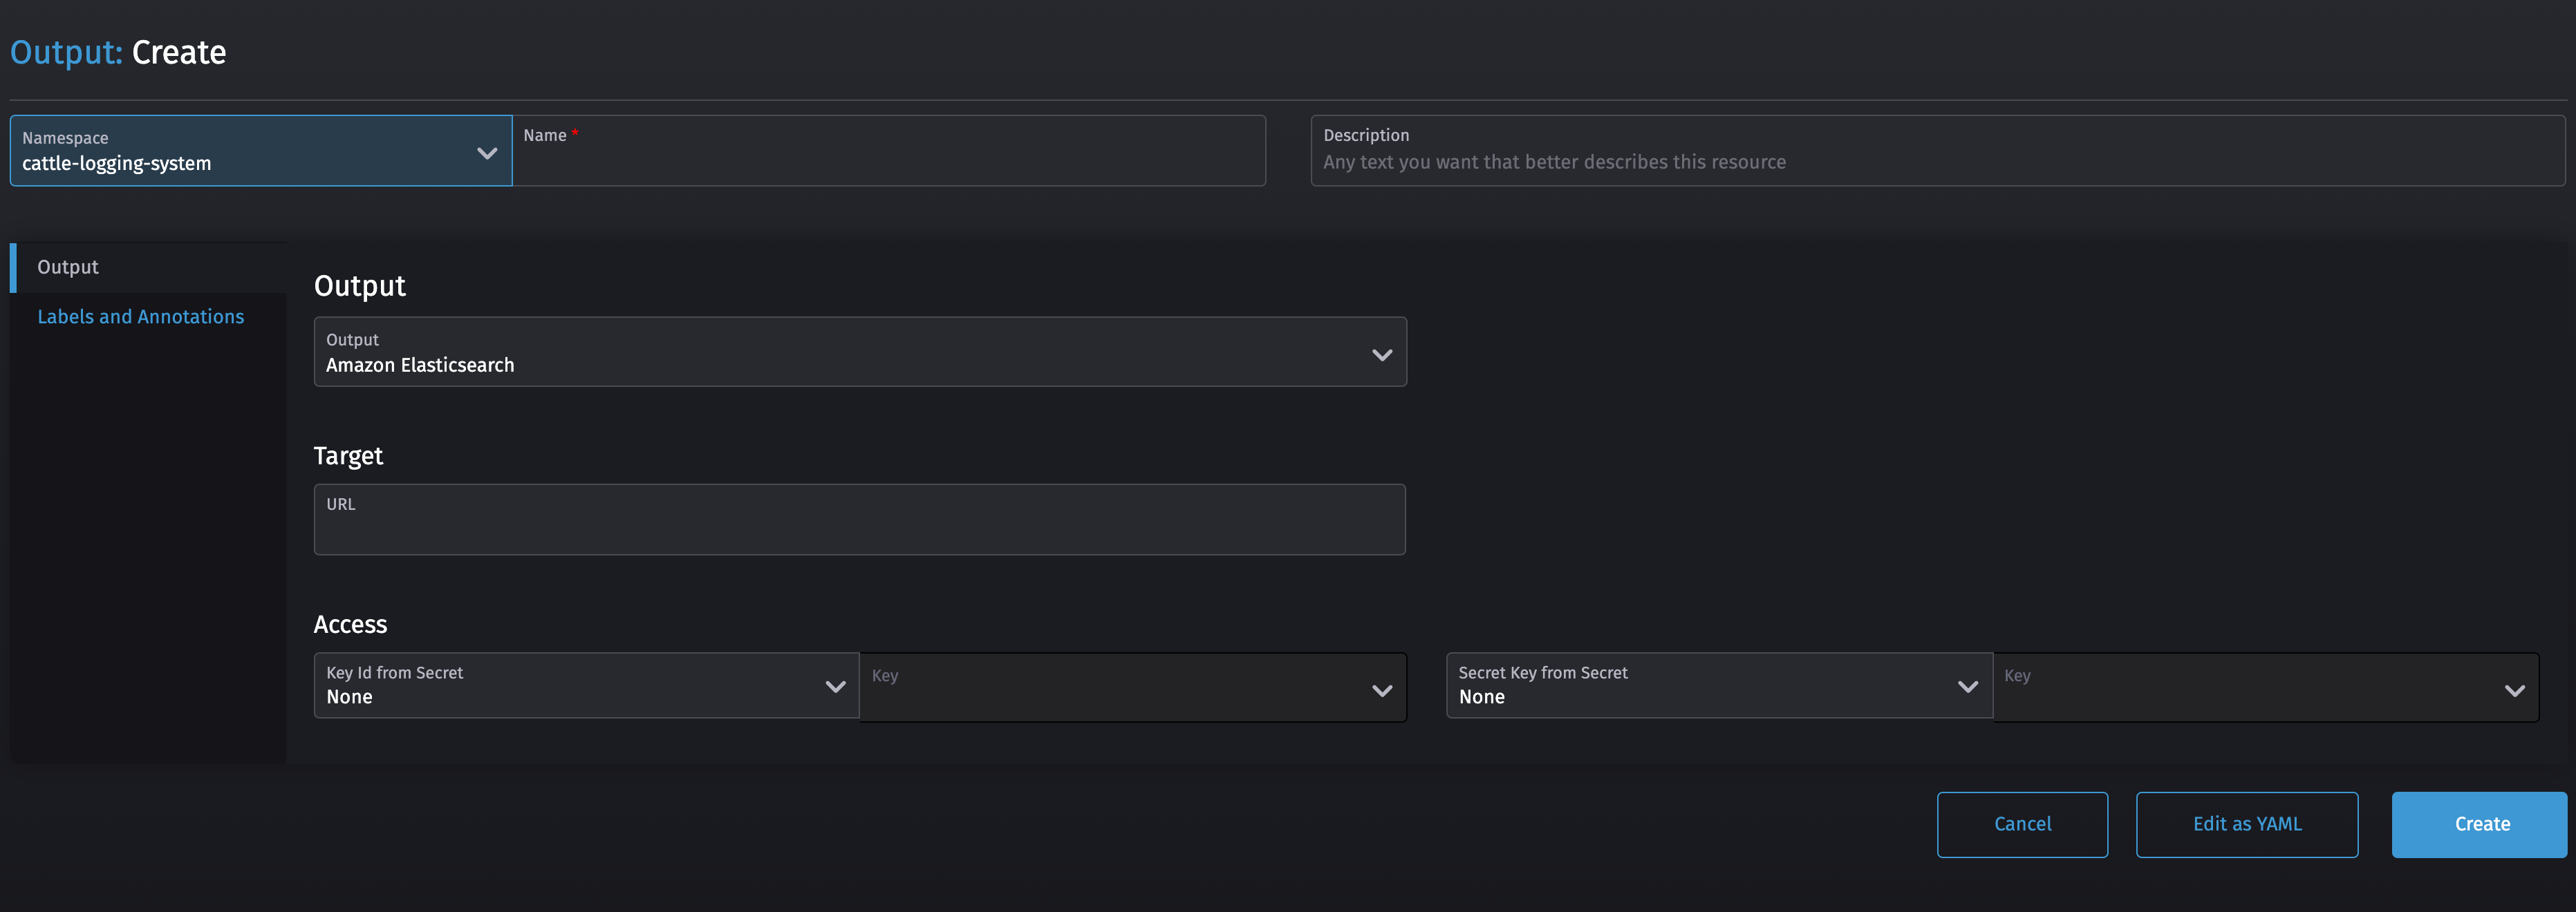Select the Output tab in the sidebar

point(68,267)
